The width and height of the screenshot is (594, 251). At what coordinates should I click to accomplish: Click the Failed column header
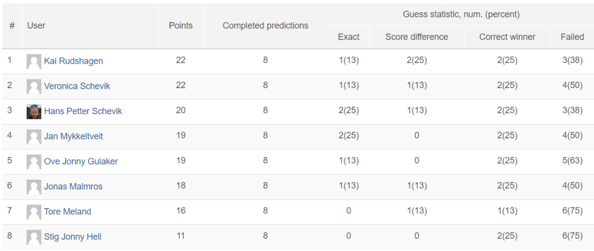point(573,37)
